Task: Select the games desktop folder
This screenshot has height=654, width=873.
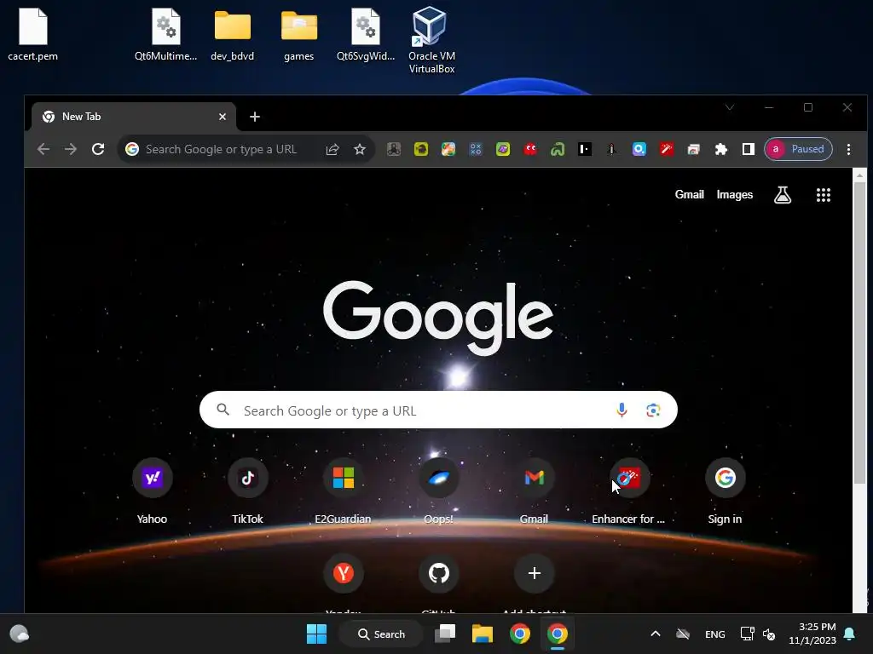Action: (299, 35)
